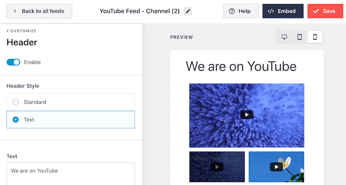
Task: Click the Embed button
Action: [283, 11]
